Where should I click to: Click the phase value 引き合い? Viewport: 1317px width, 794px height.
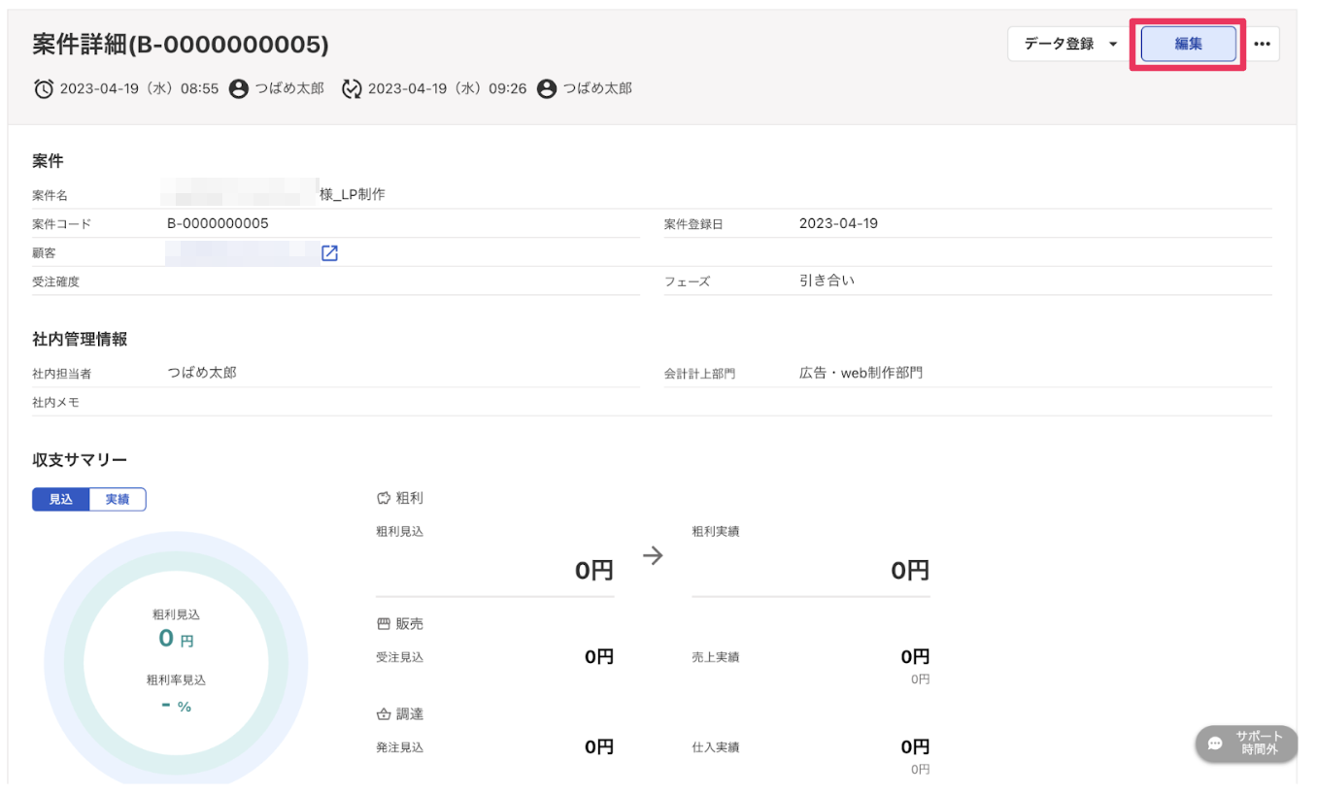click(827, 281)
